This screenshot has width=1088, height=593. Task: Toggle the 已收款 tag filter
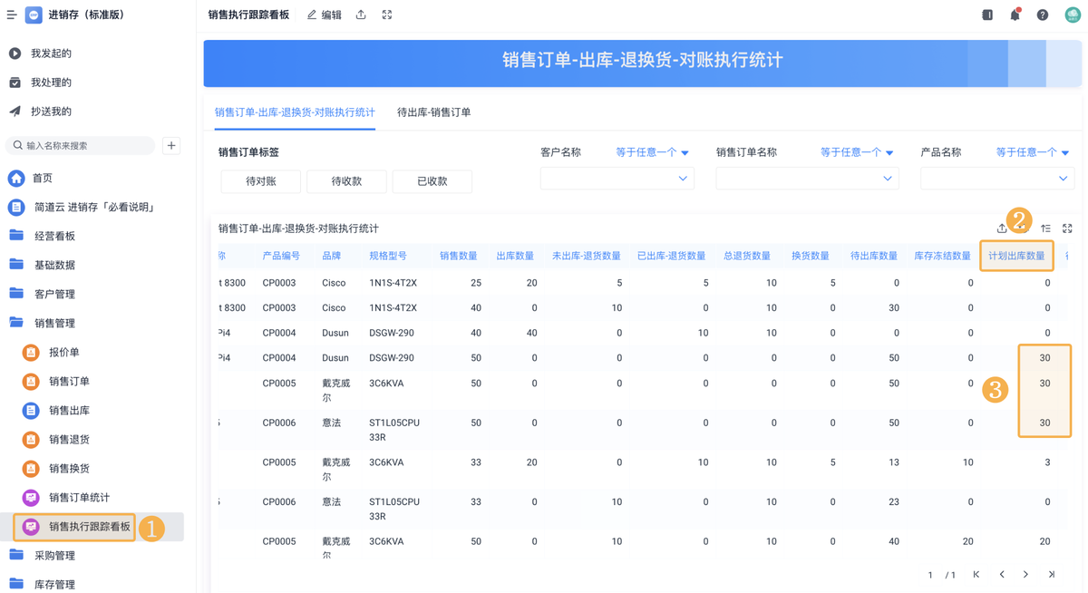pos(432,181)
